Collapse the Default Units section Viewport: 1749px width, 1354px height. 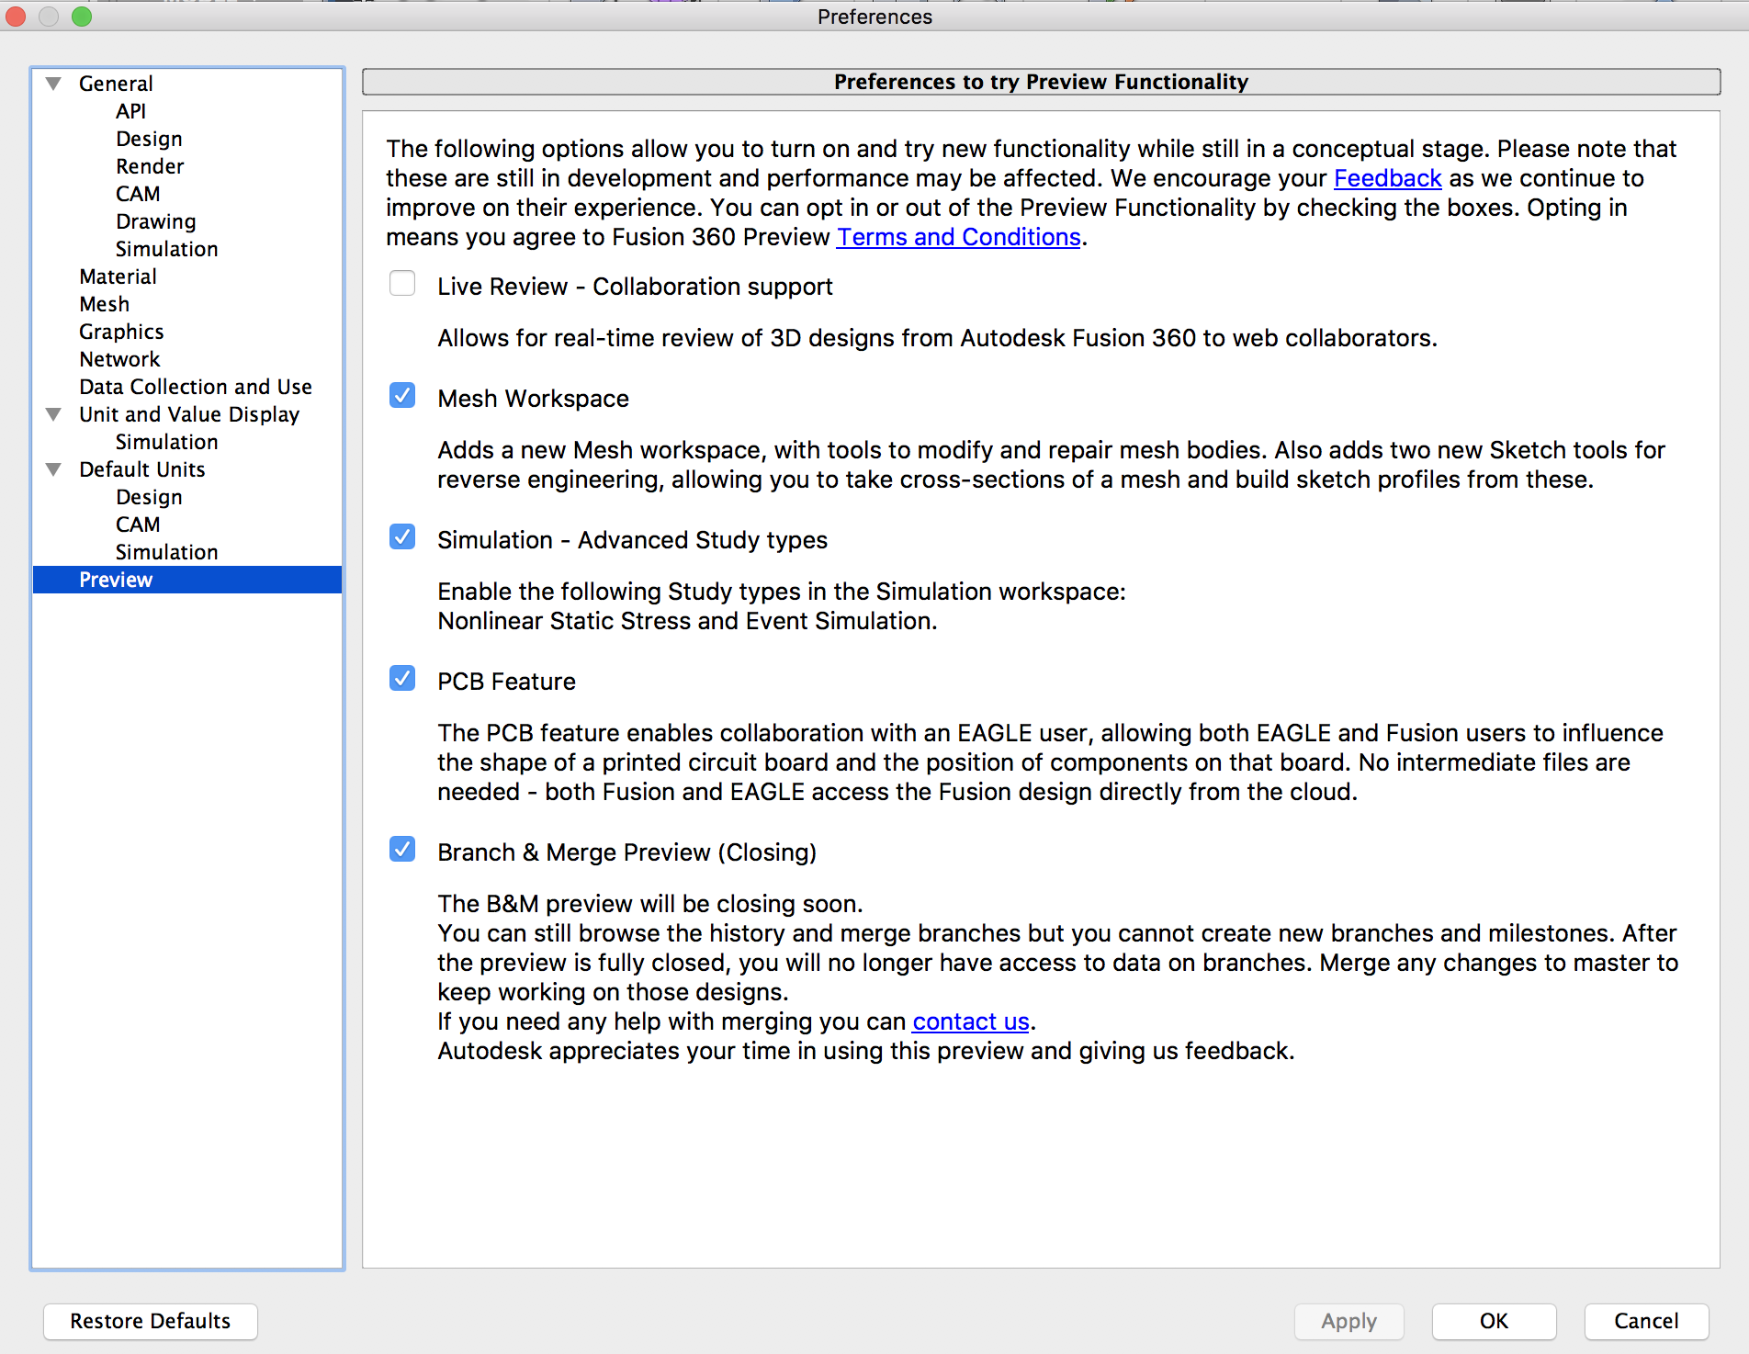click(x=54, y=469)
